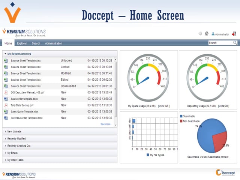Viewport: 240px width, 180px height.
Task: Click the Excel icon for Sales Quote Template
Action: pos(6,111)
